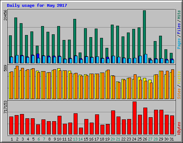This screenshot has width=183, height=143.
Task: Click the orange sites bar for day 24
Action: (x=135, y=87)
